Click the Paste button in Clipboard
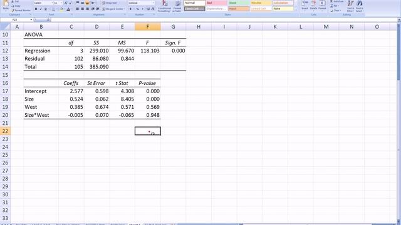This screenshot has width=401, height=225. pos(6,5)
